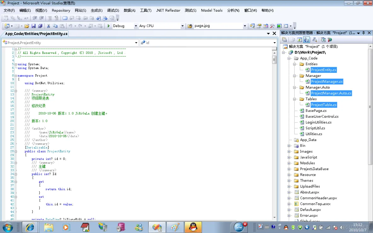
Task: Start debugging with green play icon
Action: pyautogui.click(x=108, y=26)
